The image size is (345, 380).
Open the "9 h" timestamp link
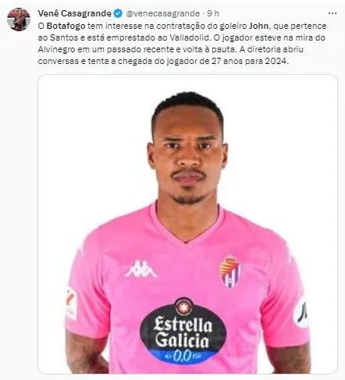point(213,13)
